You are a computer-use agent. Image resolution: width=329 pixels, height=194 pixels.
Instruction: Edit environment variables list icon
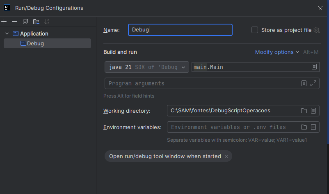pos(313,127)
